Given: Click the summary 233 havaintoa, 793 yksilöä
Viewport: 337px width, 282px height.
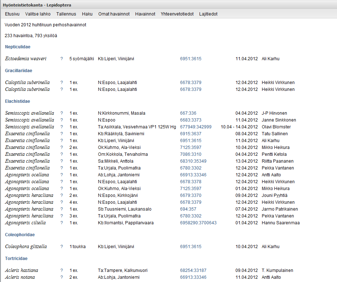Looking at the screenshot, I should pos(31,36).
